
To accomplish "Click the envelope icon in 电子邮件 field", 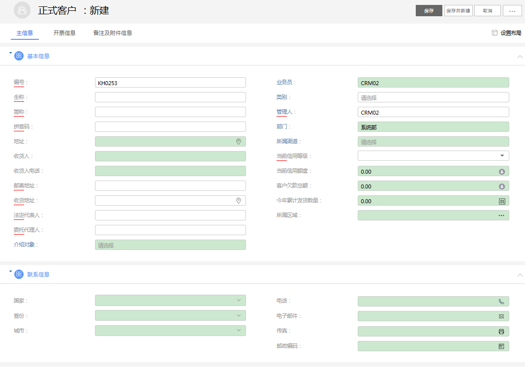I will pyautogui.click(x=501, y=316).
